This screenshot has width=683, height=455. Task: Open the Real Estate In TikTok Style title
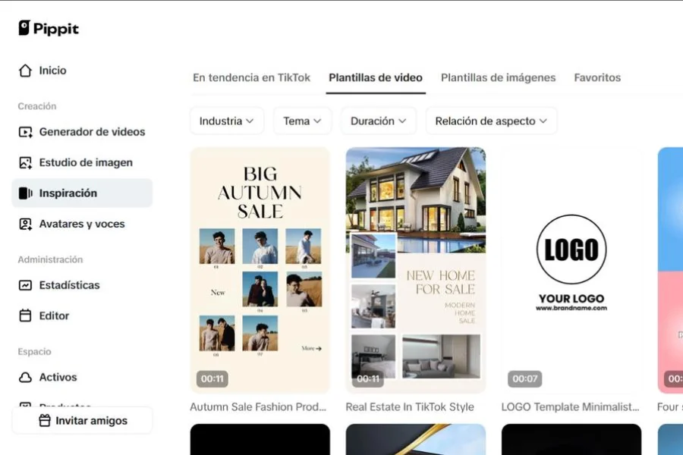click(x=410, y=407)
